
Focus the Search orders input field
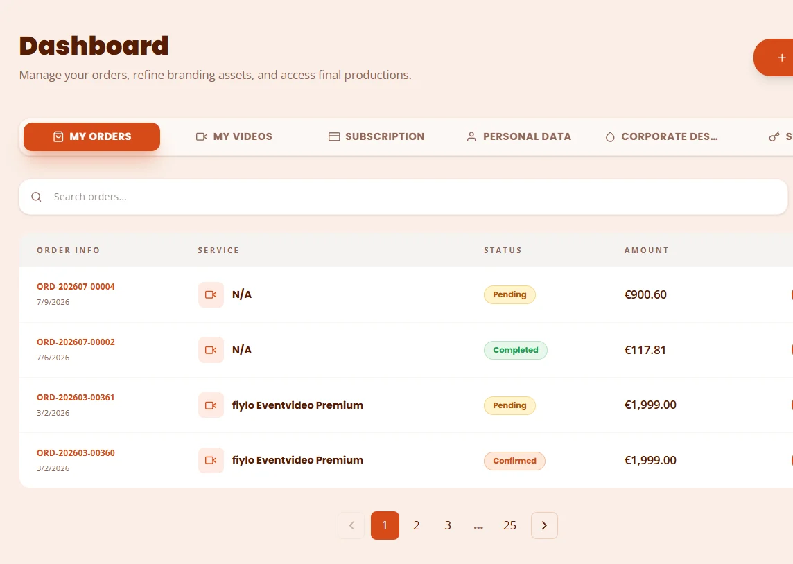pyautogui.click(x=403, y=197)
